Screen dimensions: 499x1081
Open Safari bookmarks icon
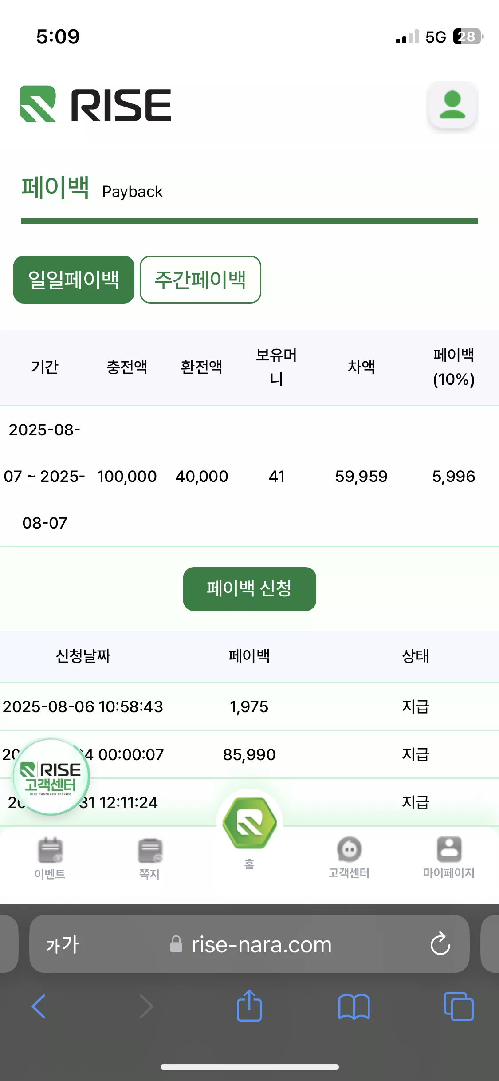click(354, 1006)
